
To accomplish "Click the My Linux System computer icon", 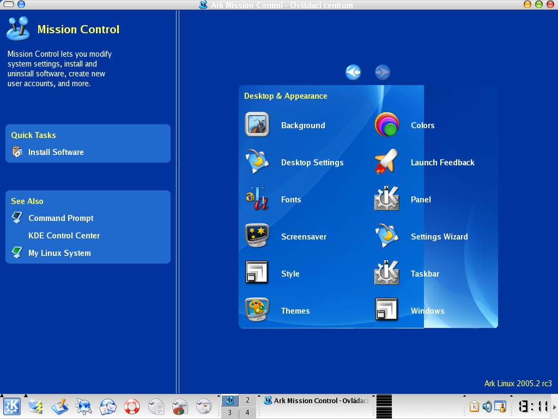I will click(17, 252).
